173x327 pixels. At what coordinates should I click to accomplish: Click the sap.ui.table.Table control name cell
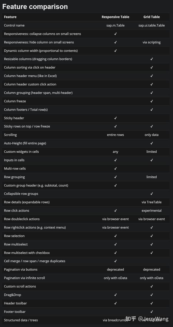click(x=152, y=25)
